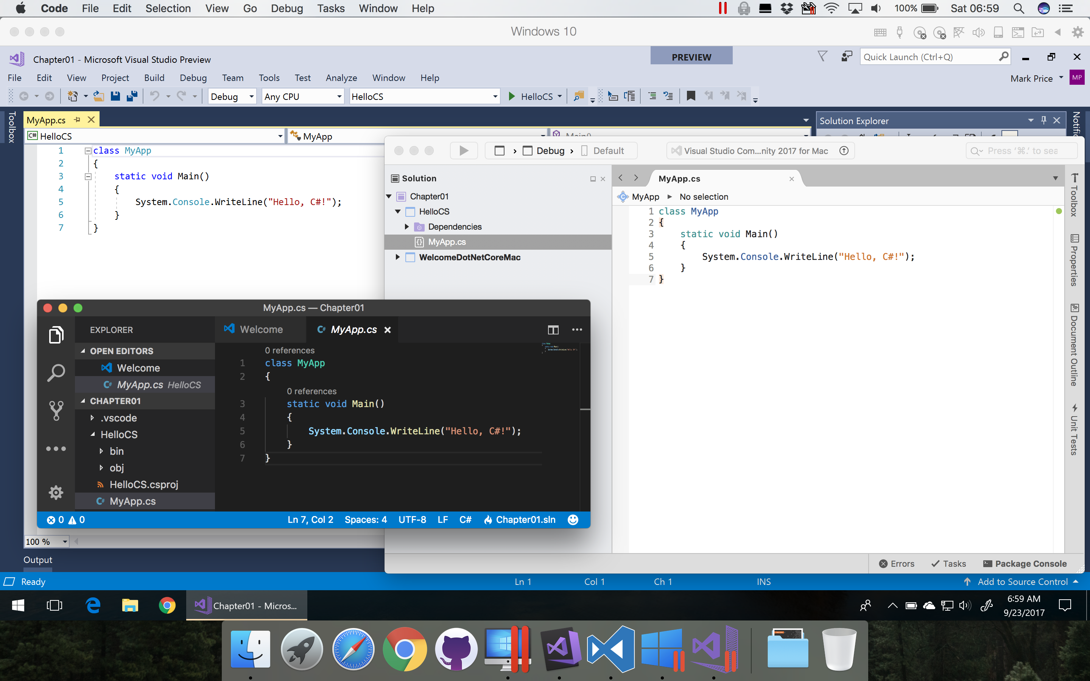The width and height of the screenshot is (1090, 681).
Task: Click the Save All icon in Visual Studio toolbar
Action: tap(132, 96)
